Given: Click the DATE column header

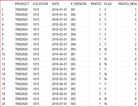Looking at the screenshot, I should click(x=56, y=4).
